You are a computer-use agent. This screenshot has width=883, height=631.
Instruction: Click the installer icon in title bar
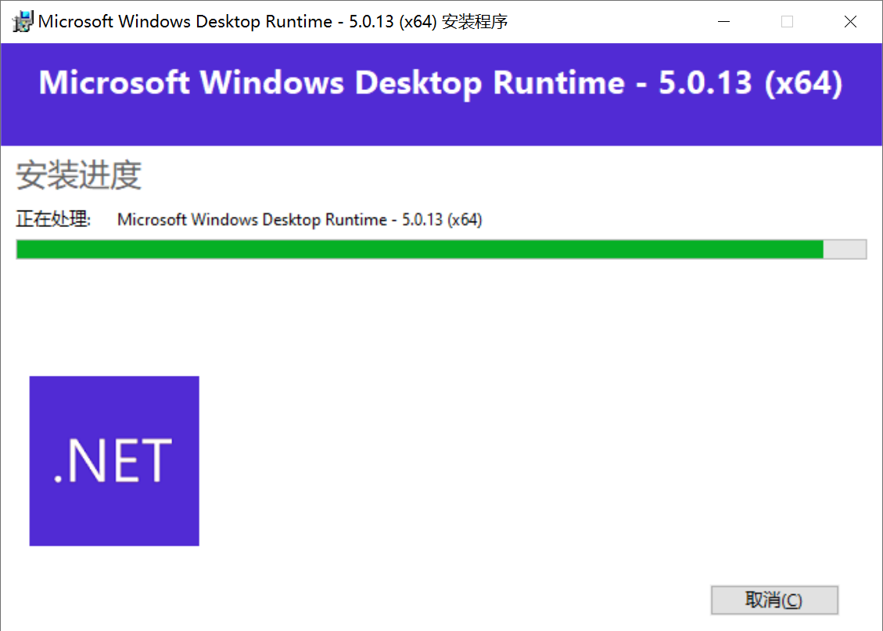click(23, 21)
